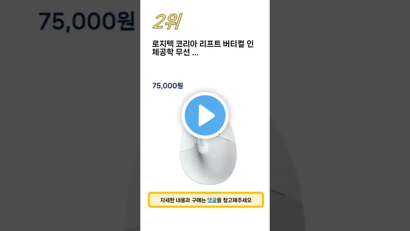Play the video with the blue play button
This screenshot has width=410, height=231.
click(x=205, y=116)
